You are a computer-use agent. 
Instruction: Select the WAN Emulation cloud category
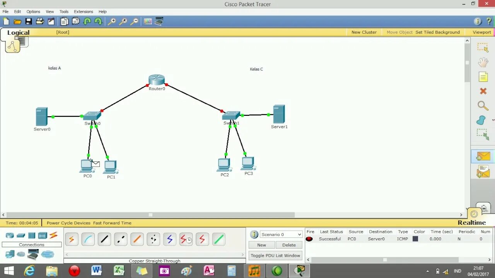[x=21, y=254]
